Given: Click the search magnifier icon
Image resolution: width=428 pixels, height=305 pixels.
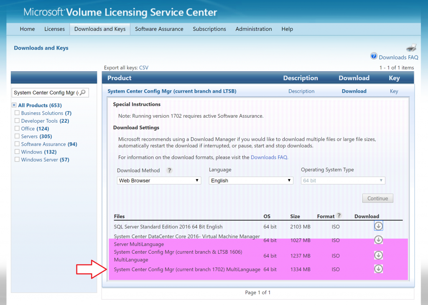Looking at the screenshot, I should (83, 92).
